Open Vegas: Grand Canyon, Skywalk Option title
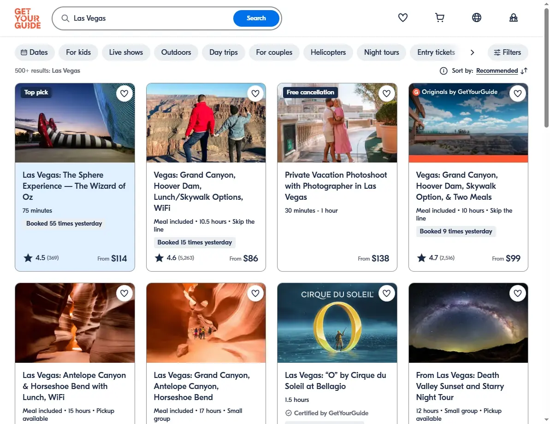 pos(457,186)
